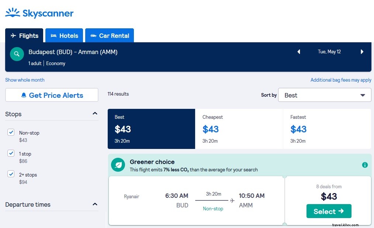Screen dimensions: 374x228
Task: Click the Skyscanner logo
Action: pyautogui.click(x=39, y=12)
